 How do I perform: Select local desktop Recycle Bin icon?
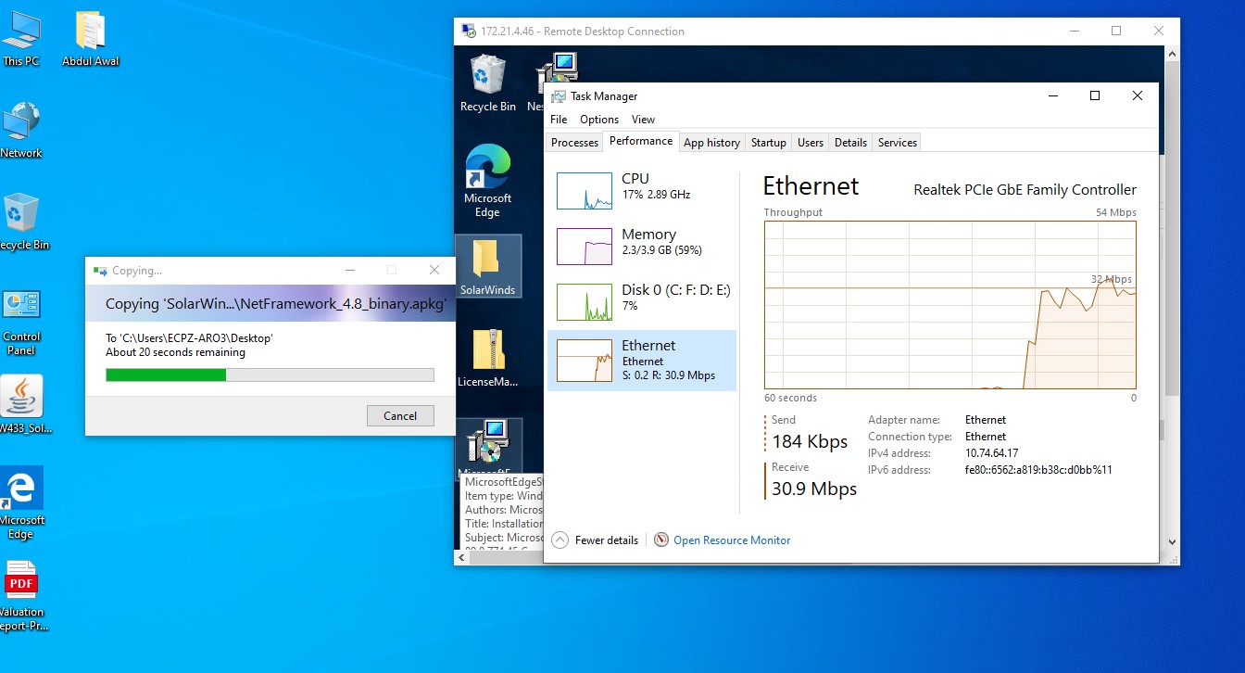tap(22, 222)
